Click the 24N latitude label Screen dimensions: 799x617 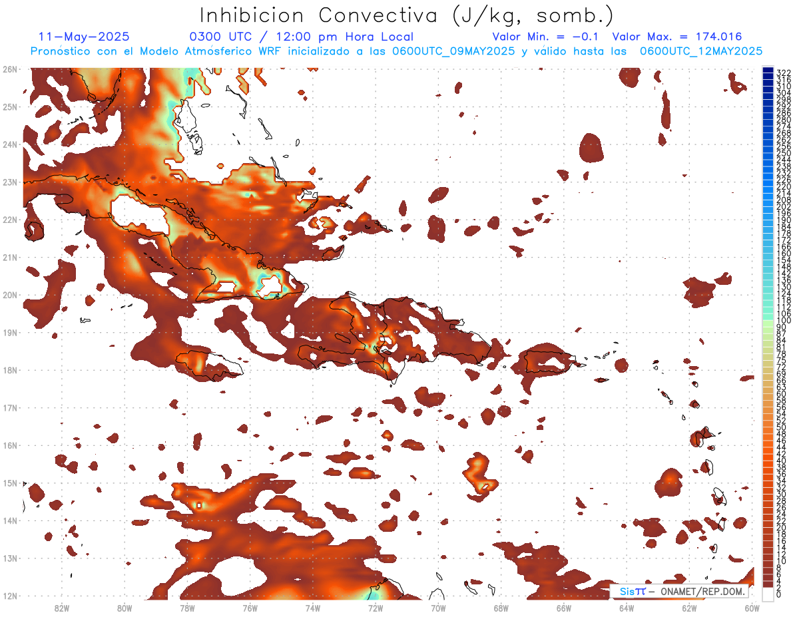click(x=9, y=144)
